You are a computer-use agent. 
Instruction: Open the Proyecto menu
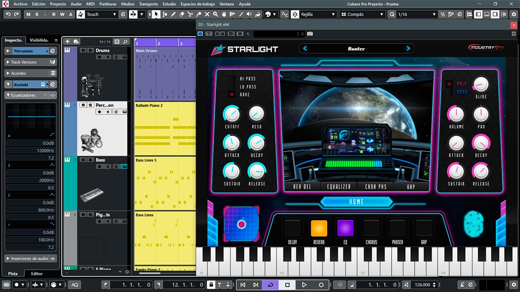pos(58,4)
